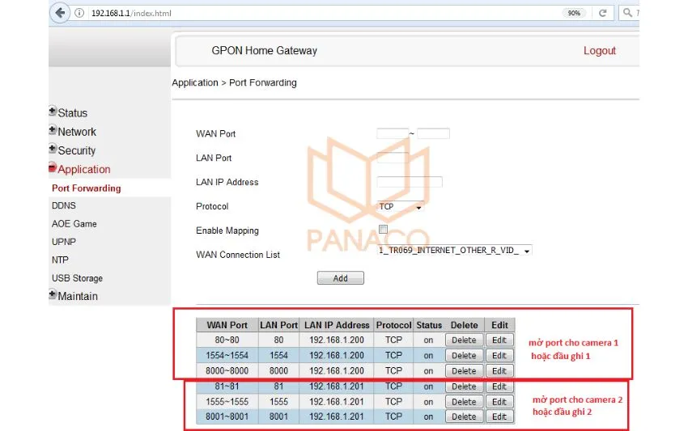Click the 8000~8000 WAN port cell
Viewport: 688px width, 431px height.
227,371
